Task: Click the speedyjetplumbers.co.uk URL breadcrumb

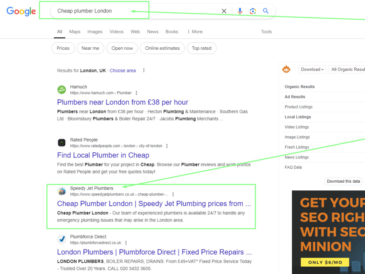Action: pyautogui.click(x=119, y=194)
